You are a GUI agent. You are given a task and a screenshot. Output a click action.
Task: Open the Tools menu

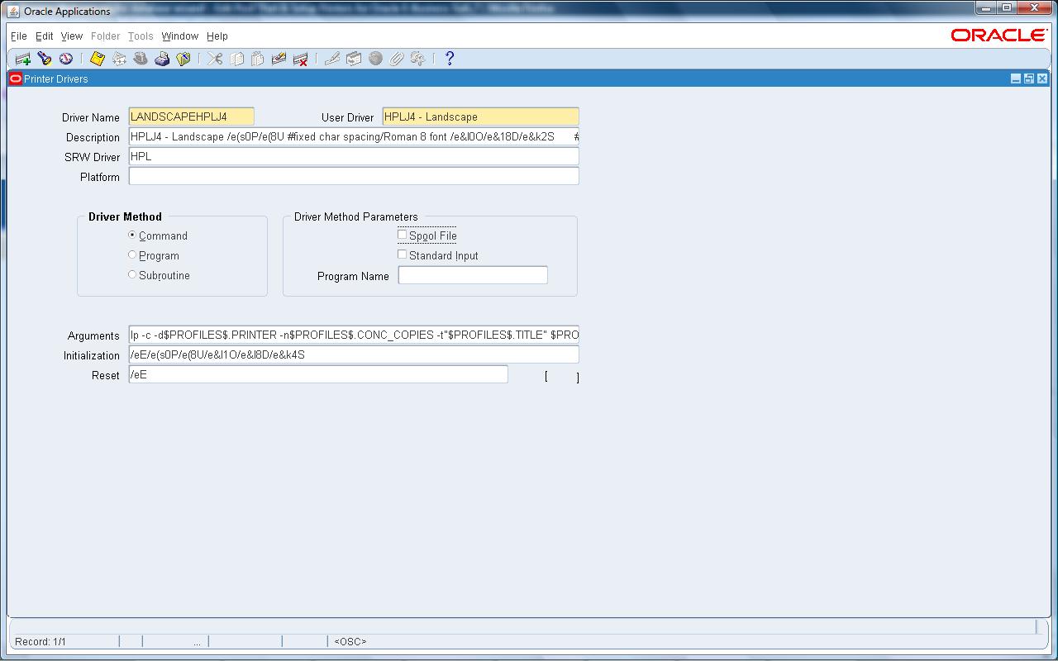[x=140, y=36]
